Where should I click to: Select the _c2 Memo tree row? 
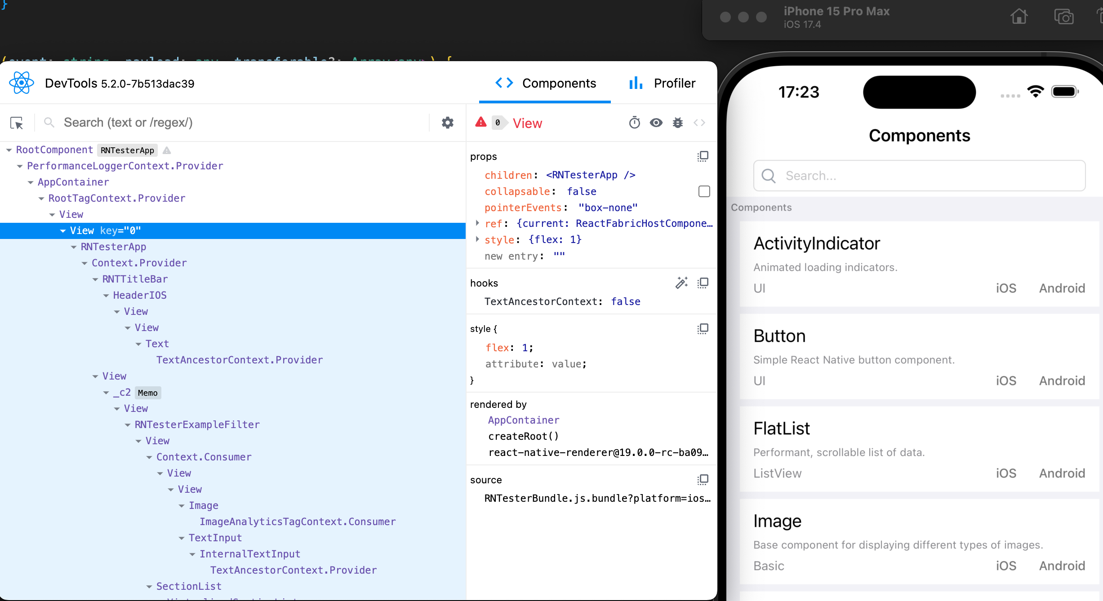233,393
